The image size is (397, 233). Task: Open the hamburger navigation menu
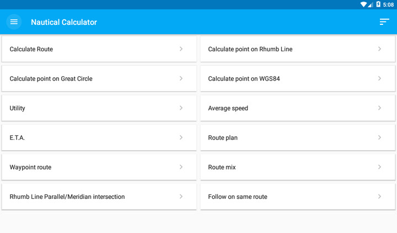click(x=14, y=22)
